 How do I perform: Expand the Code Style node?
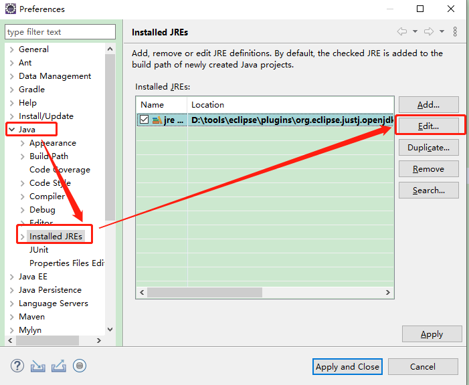[x=23, y=183]
